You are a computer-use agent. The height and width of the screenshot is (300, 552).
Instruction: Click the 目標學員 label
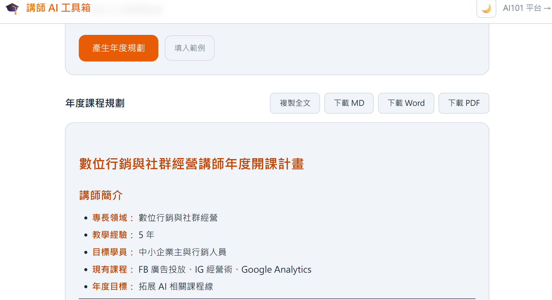click(110, 252)
